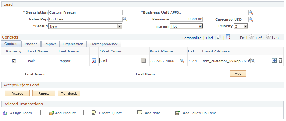Switch to the Phones tab
The height and width of the screenshot is (121, 286).
pyautogui.click(x=31, y=44)
